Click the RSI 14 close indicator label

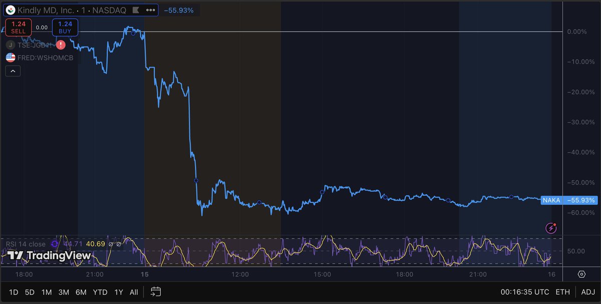26,244
